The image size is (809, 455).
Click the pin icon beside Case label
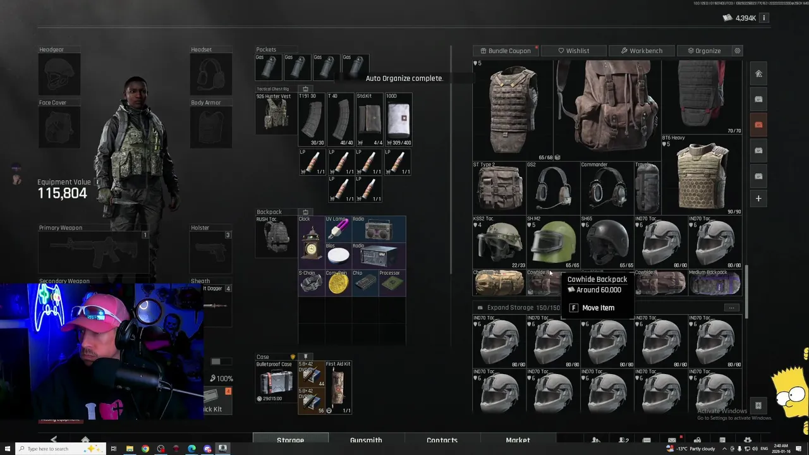pyautogui.click(x=305, y=357)
